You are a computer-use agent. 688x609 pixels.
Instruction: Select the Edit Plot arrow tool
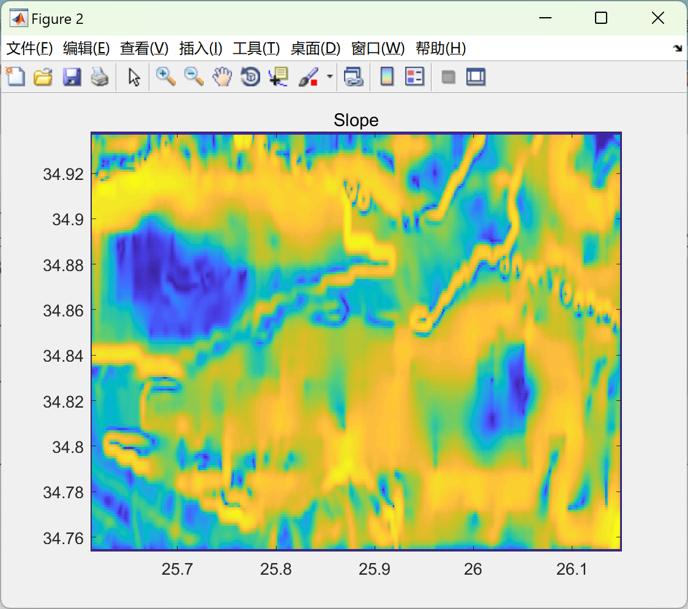[134, 77]
